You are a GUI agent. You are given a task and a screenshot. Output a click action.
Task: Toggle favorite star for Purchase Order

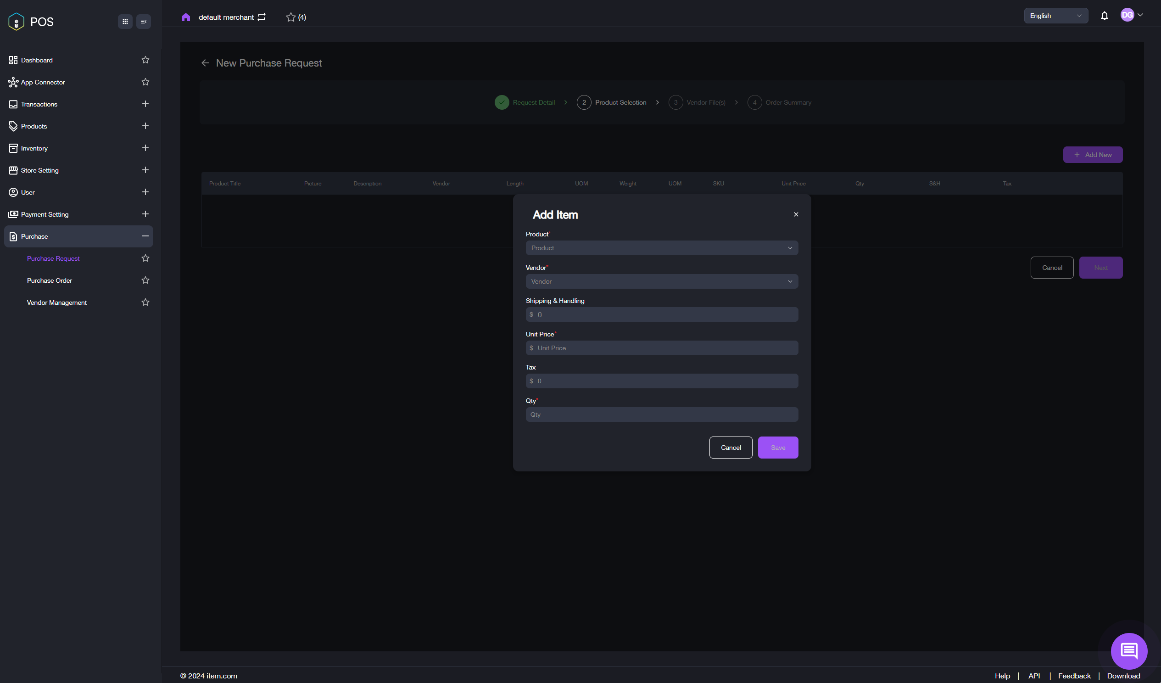coord(145,280)
